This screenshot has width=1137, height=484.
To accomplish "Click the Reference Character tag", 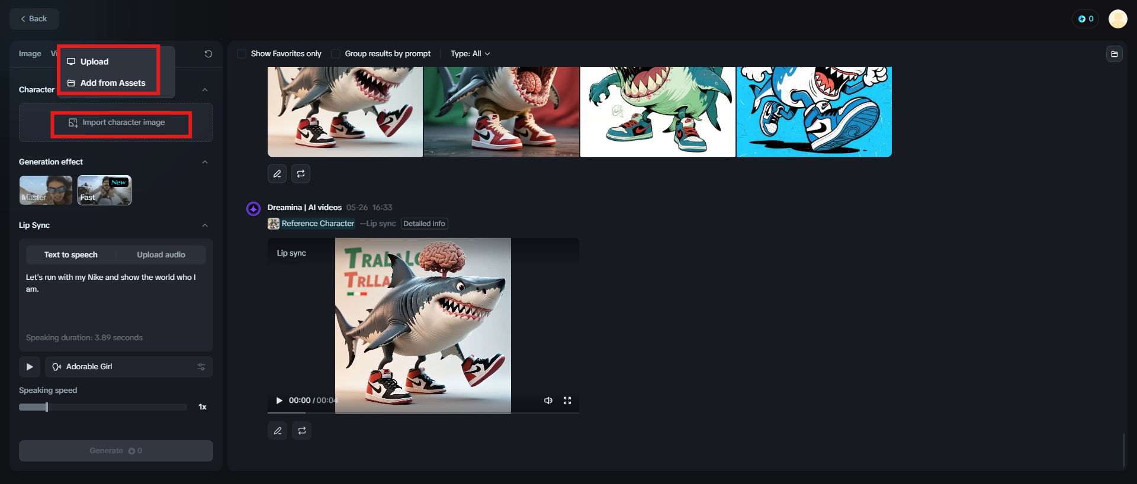I will pos(318,224).
